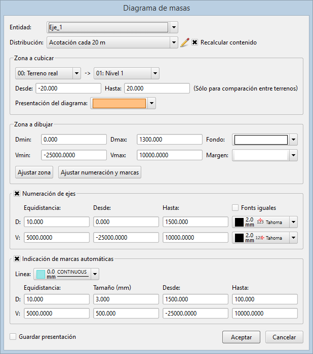Click the pencil edit distribution icon
Image resolution: width=313 pixels, height=354 pixels.
[185, 42]
